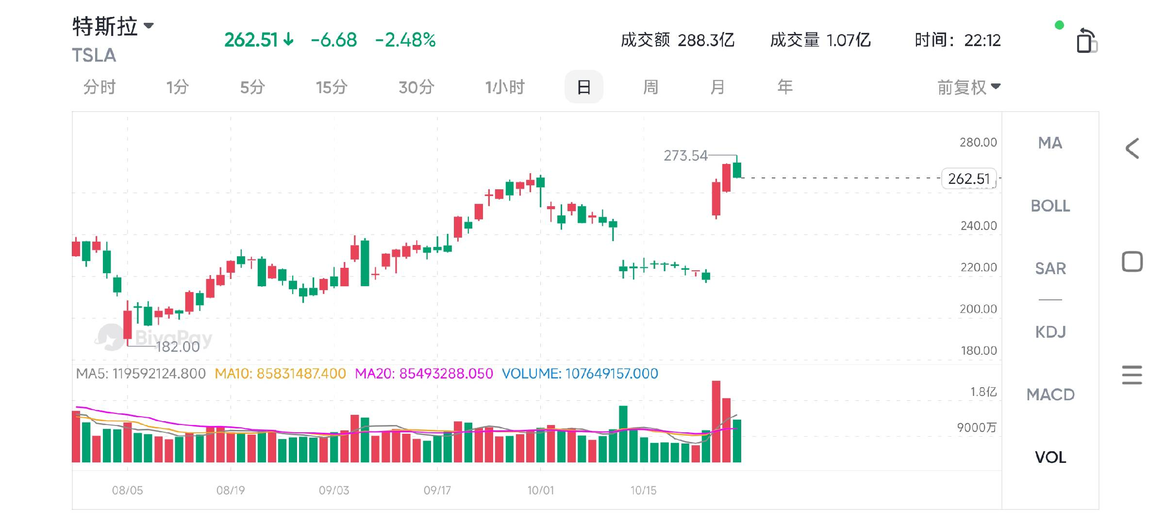Click the MA20 volume value text
The width and height of the screenshot is (1165, 524).
[x=424, y=374]
